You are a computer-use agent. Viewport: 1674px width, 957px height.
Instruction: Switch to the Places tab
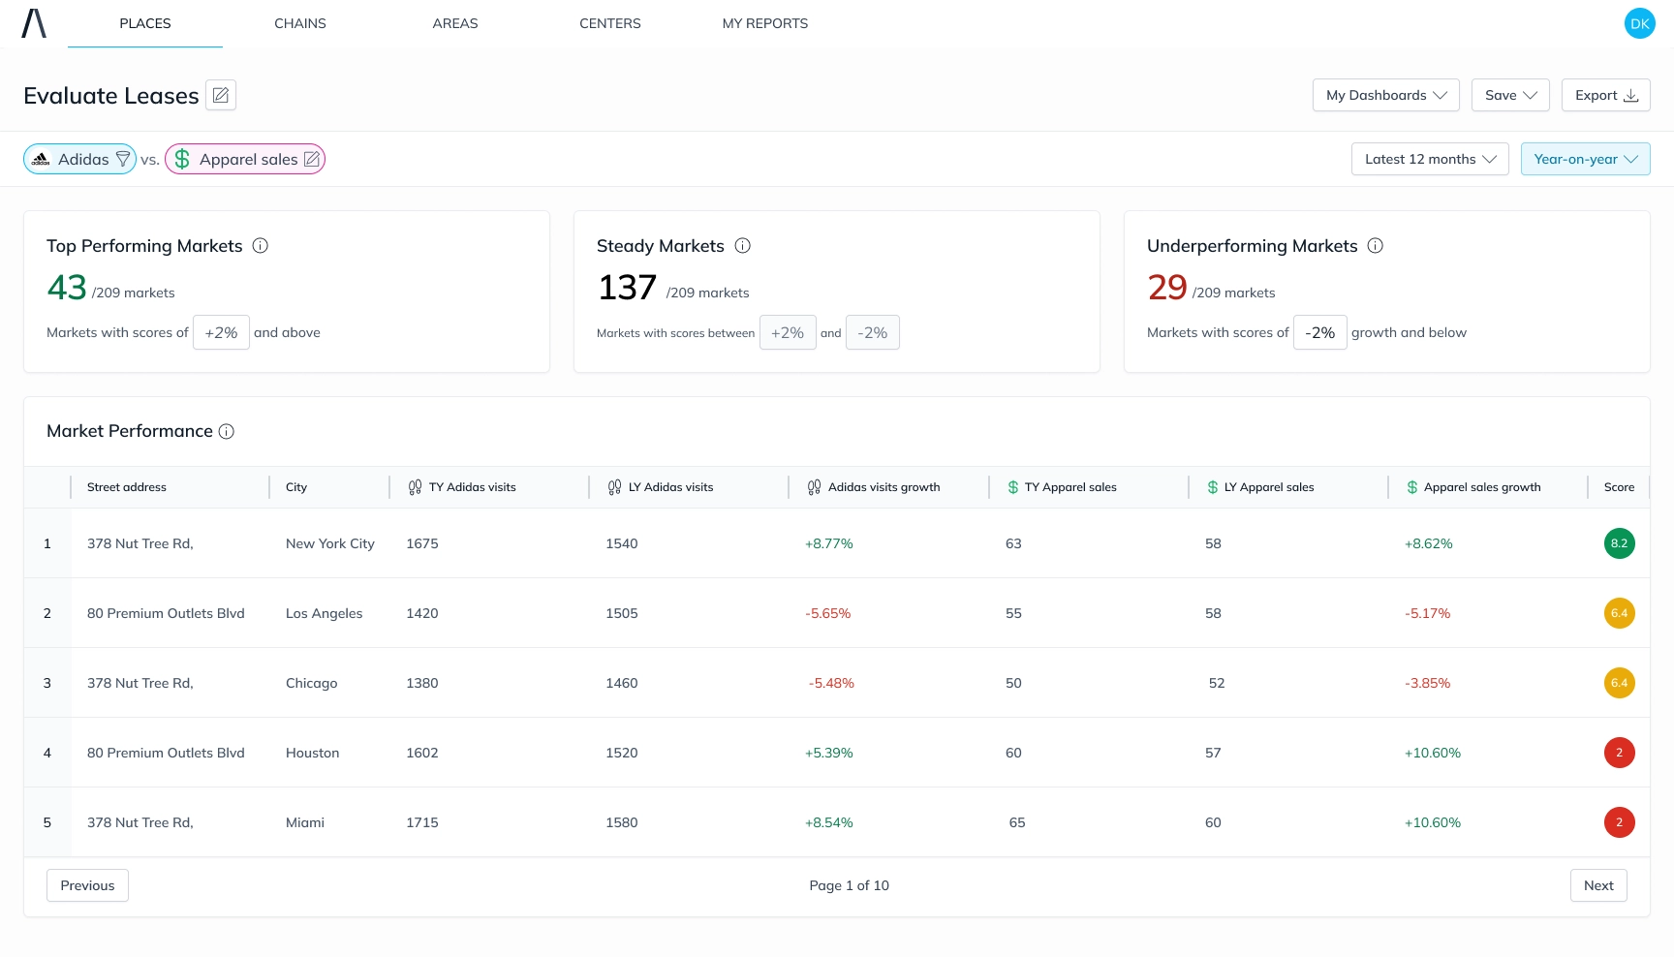(145, 23)
